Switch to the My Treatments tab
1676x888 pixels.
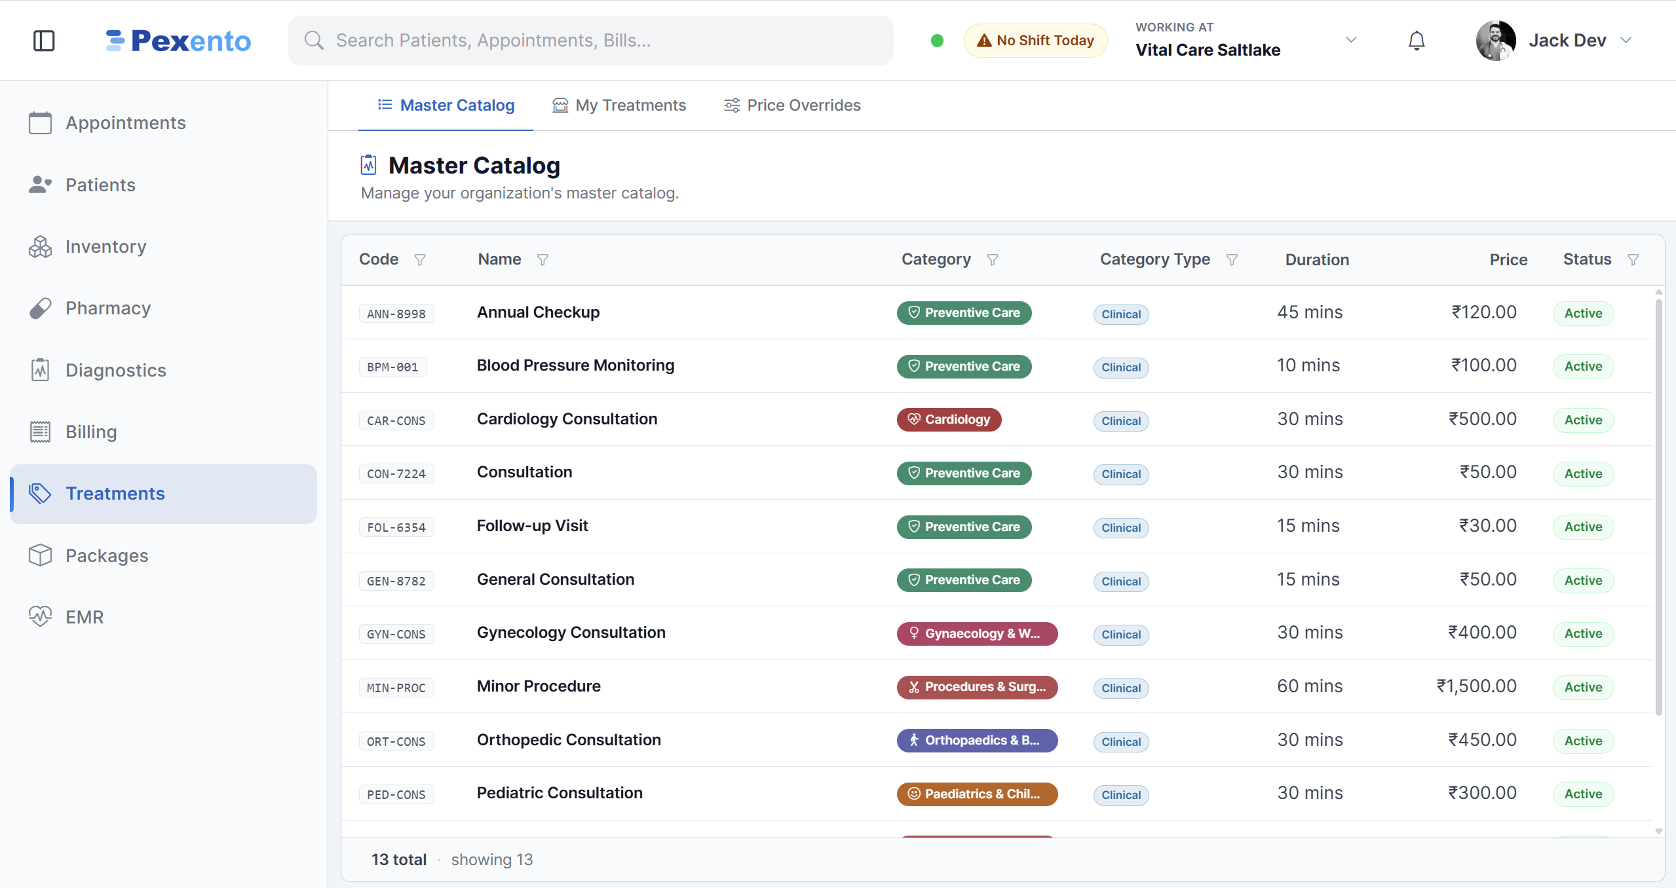pyautogui.click(x=619, y=105)
